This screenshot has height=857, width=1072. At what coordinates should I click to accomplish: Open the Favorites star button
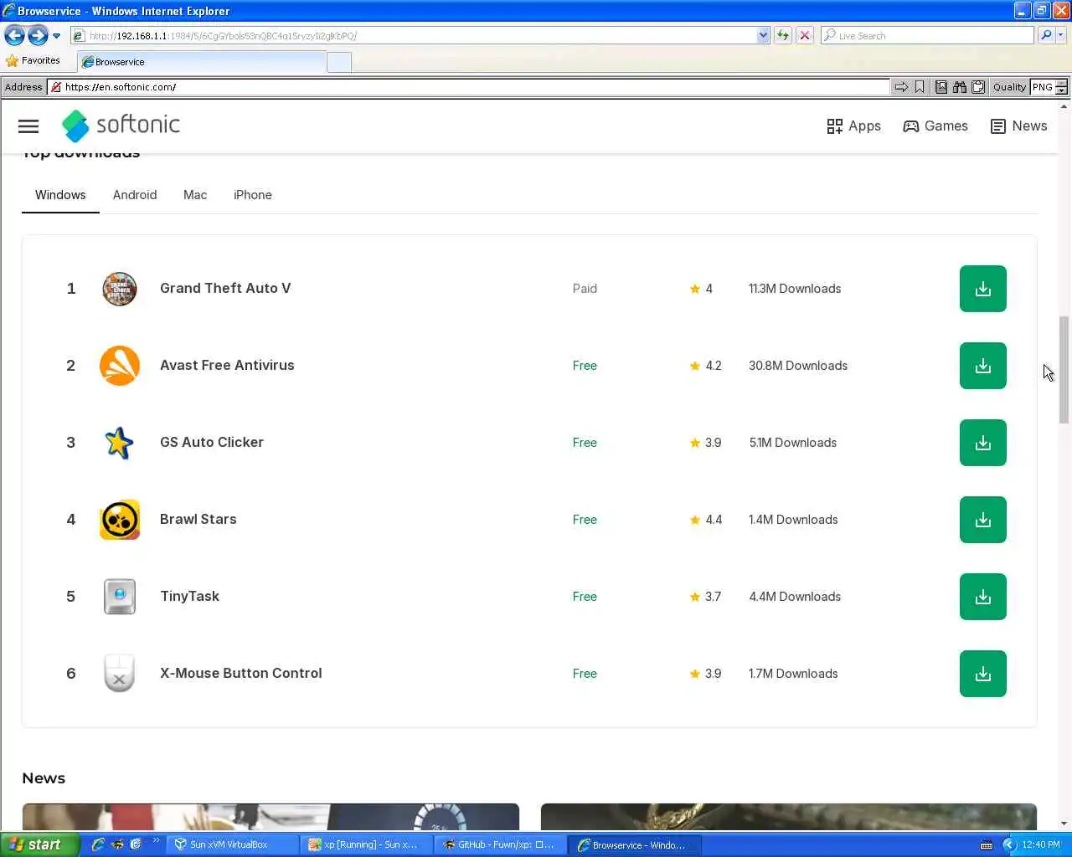pyautogui.click(x=33, y=61)
